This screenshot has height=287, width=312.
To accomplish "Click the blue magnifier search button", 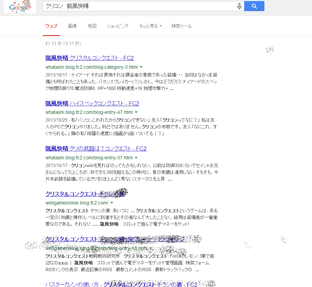I will pos(254,6).
